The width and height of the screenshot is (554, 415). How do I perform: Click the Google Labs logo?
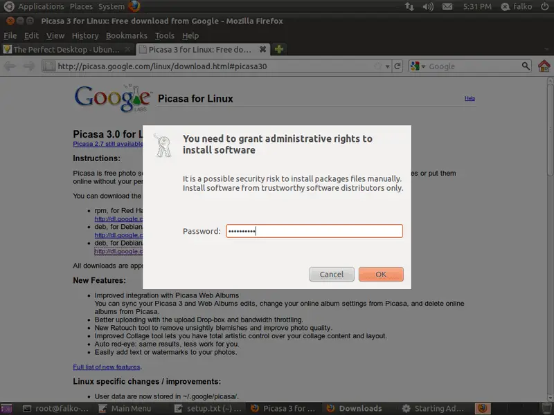[x=113, y=98]
